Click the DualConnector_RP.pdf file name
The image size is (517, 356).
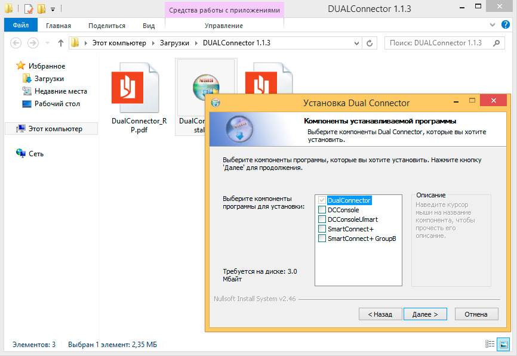pos(139,125)
